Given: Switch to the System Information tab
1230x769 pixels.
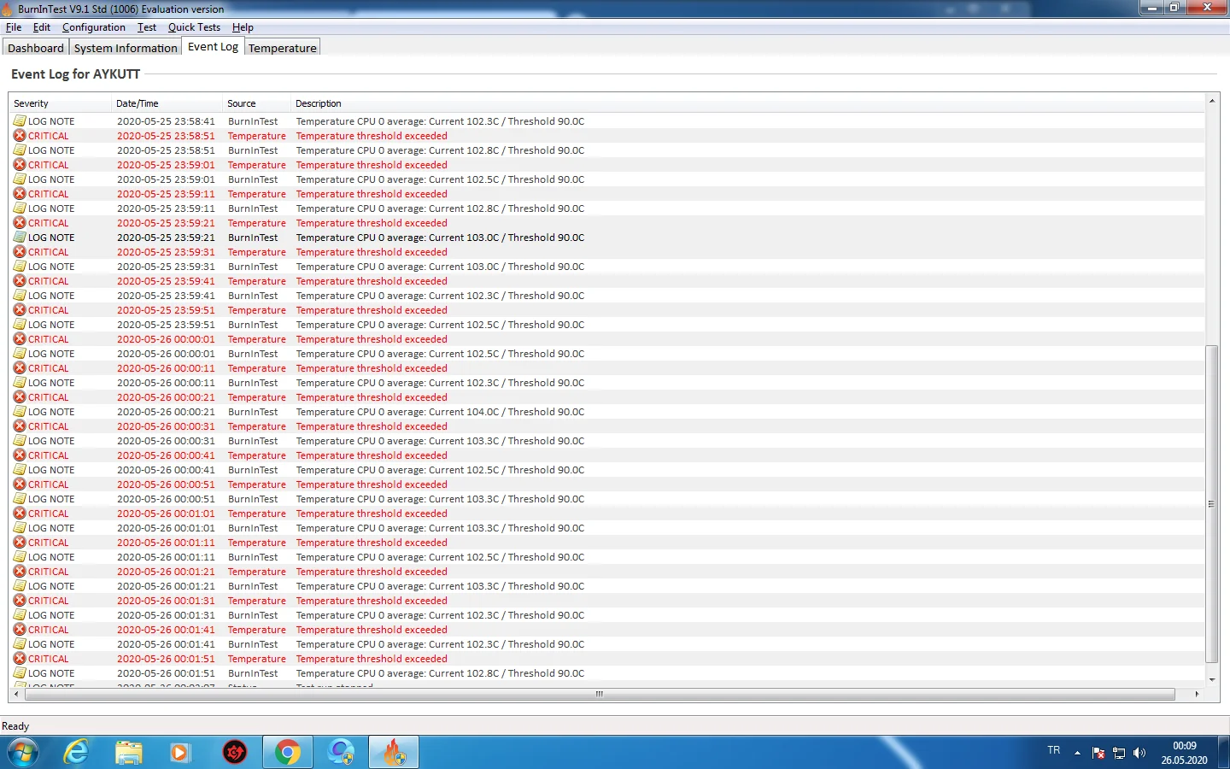Looking at the screenshot, I should tap(126, 48).
